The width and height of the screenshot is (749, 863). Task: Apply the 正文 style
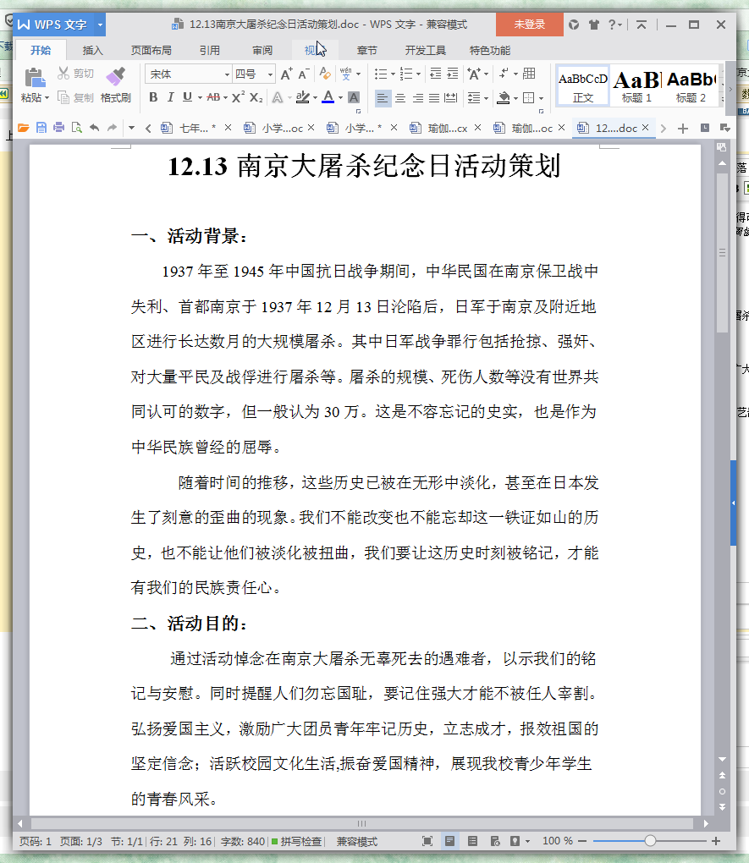point(582,85)
